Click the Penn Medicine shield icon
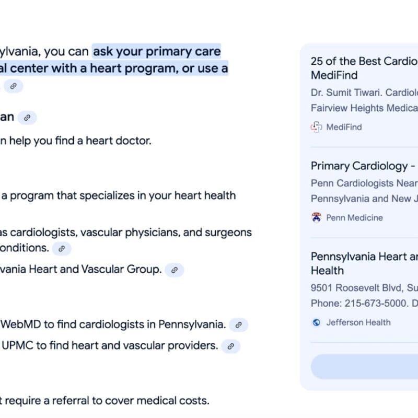This screenshot has height=418, width=418. point(316,217)
